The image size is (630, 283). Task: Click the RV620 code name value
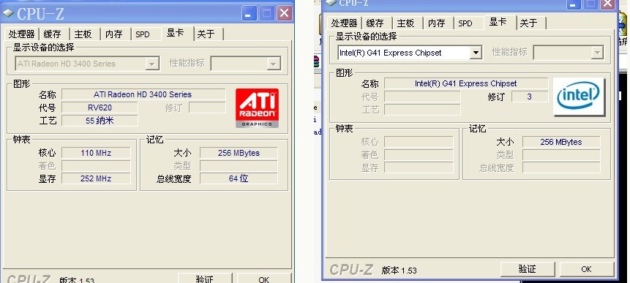(x=100, y=107)
